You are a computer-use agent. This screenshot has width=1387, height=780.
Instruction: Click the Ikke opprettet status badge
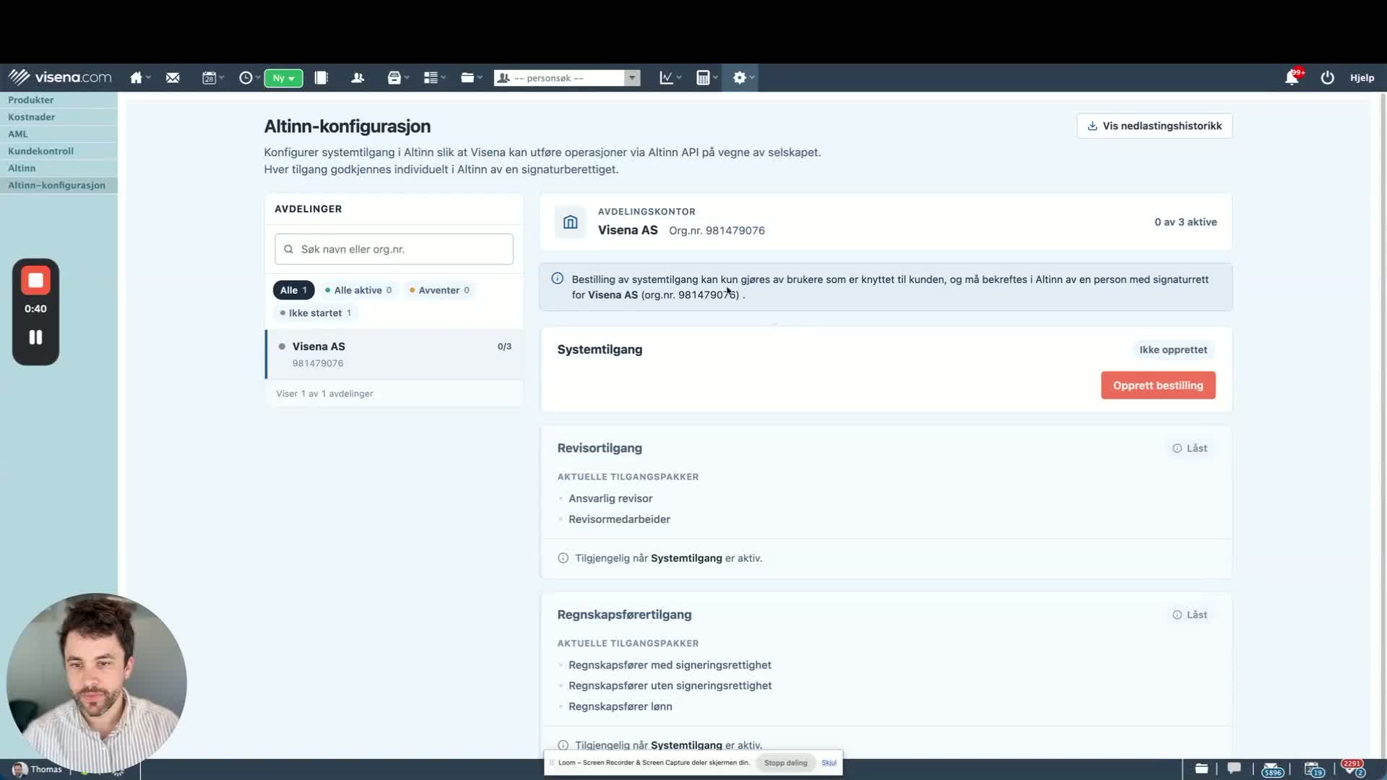pos(1173,350)
